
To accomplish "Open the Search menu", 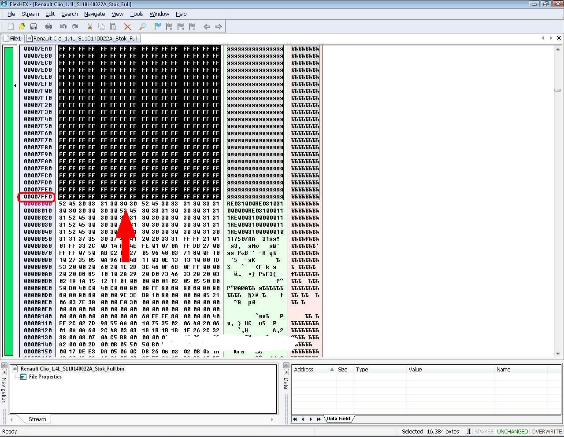I will pyautogui.click(x=70, y=14).
